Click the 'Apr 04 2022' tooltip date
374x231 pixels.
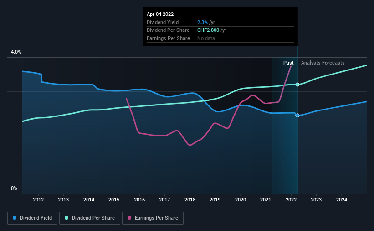click(x=160, y=14)
